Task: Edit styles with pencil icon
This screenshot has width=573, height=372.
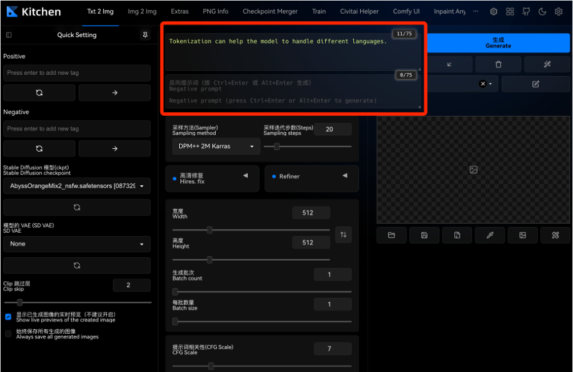Action: tap(536, 84)
